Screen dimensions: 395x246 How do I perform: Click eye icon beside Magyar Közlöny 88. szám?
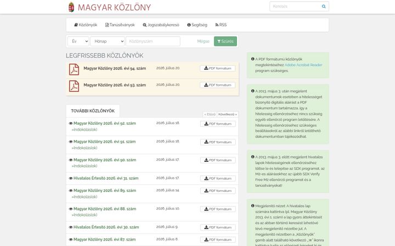pos(71,209)
